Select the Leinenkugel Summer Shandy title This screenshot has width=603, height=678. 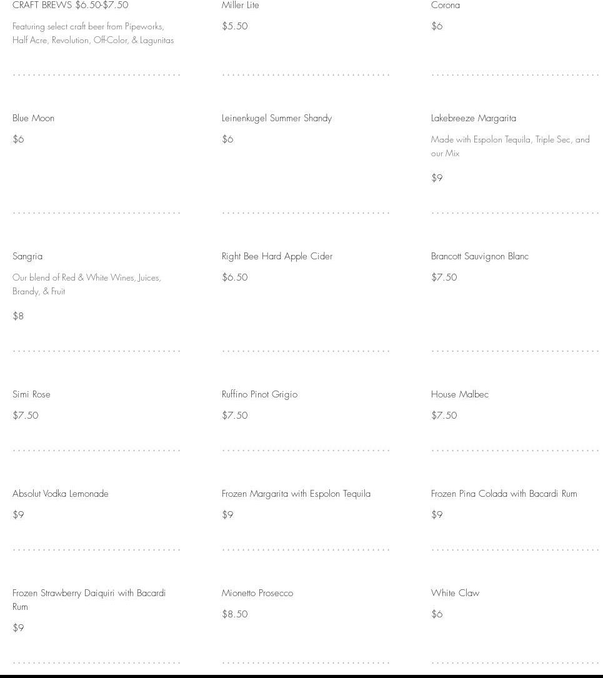tap(277, 118)
